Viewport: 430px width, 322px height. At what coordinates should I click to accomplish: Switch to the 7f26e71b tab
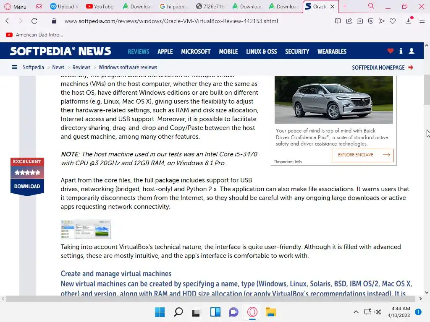coord(211,6)
